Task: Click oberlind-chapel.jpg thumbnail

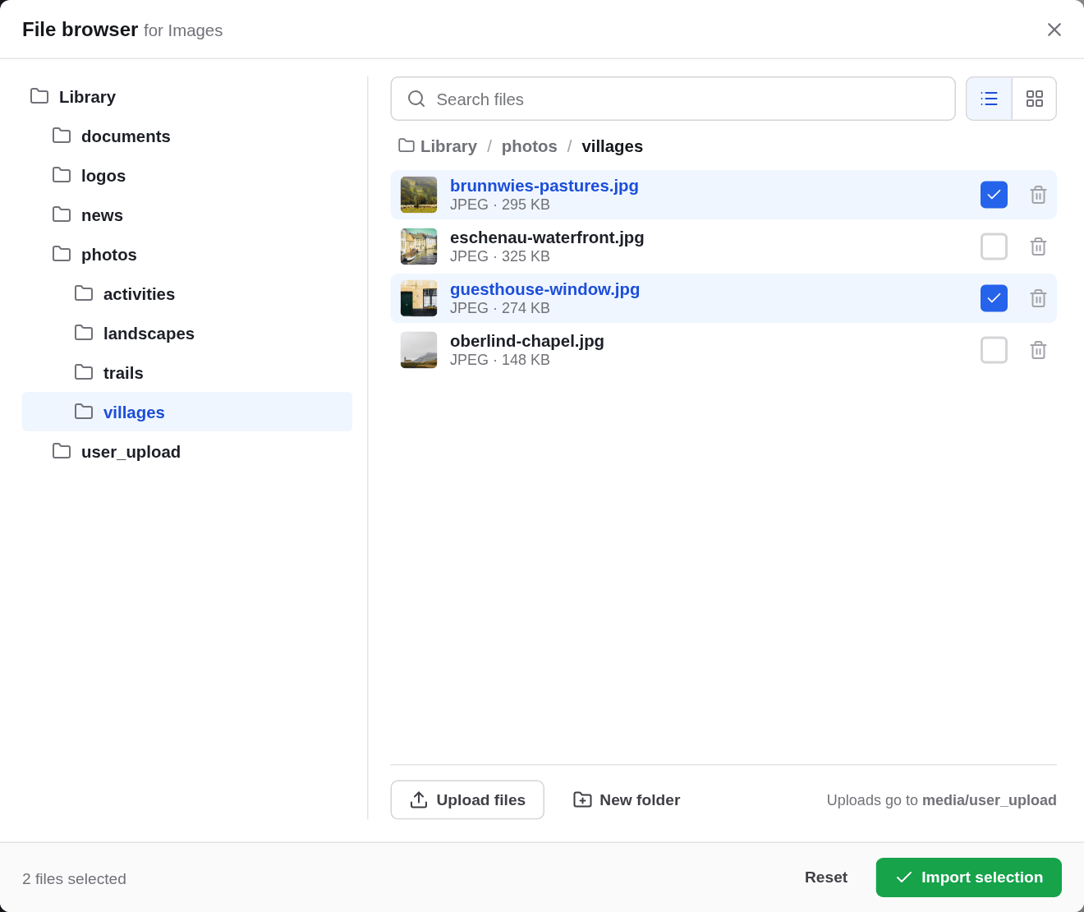Action: pos(419,350)
